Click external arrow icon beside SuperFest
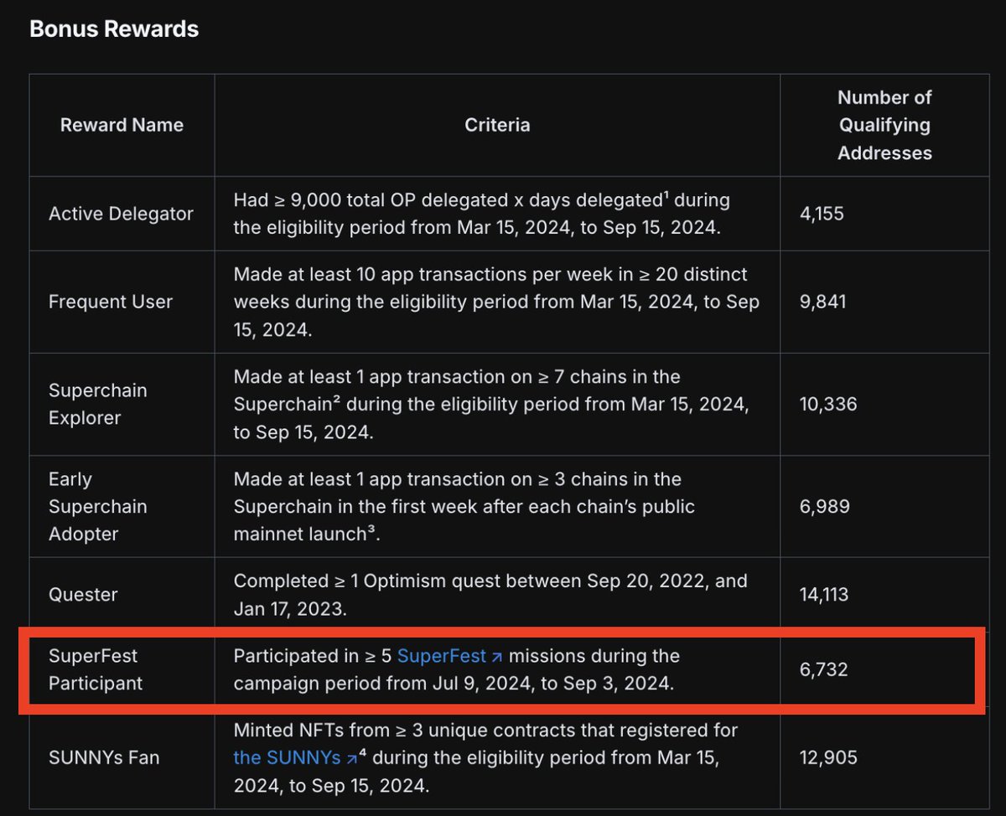The image size is (1006, 816). point(497,657)
